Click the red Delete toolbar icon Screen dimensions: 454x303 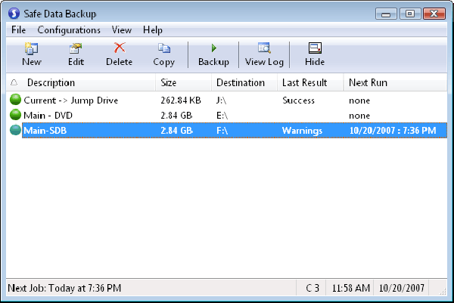point(120,48)
